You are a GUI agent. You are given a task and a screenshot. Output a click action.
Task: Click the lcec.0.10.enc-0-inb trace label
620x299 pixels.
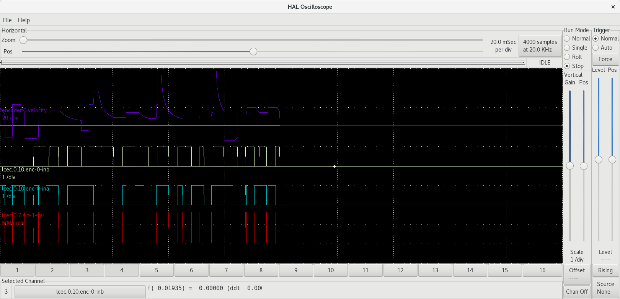point(26,170)
